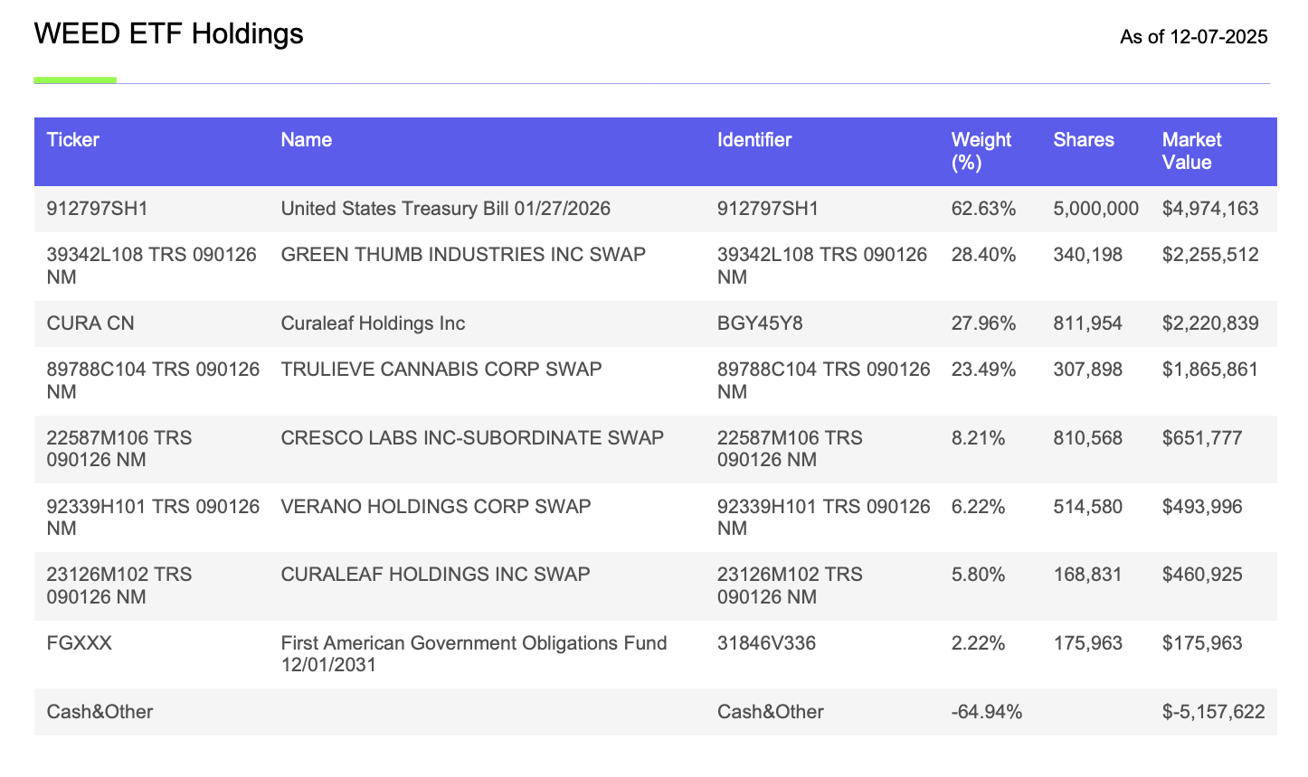Click the Curaleaf Holdings Inc name
The height and width of the screenshot is (777, 1308).
[373, 323]
